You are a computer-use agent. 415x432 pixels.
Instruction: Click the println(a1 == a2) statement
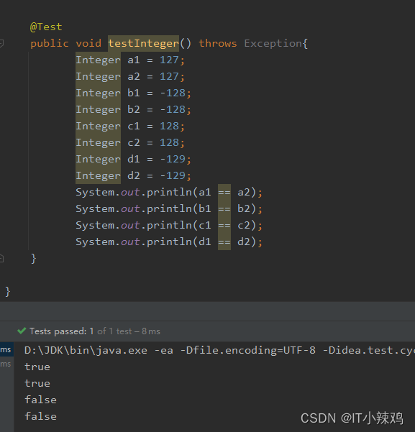click(x=169, y=193)
